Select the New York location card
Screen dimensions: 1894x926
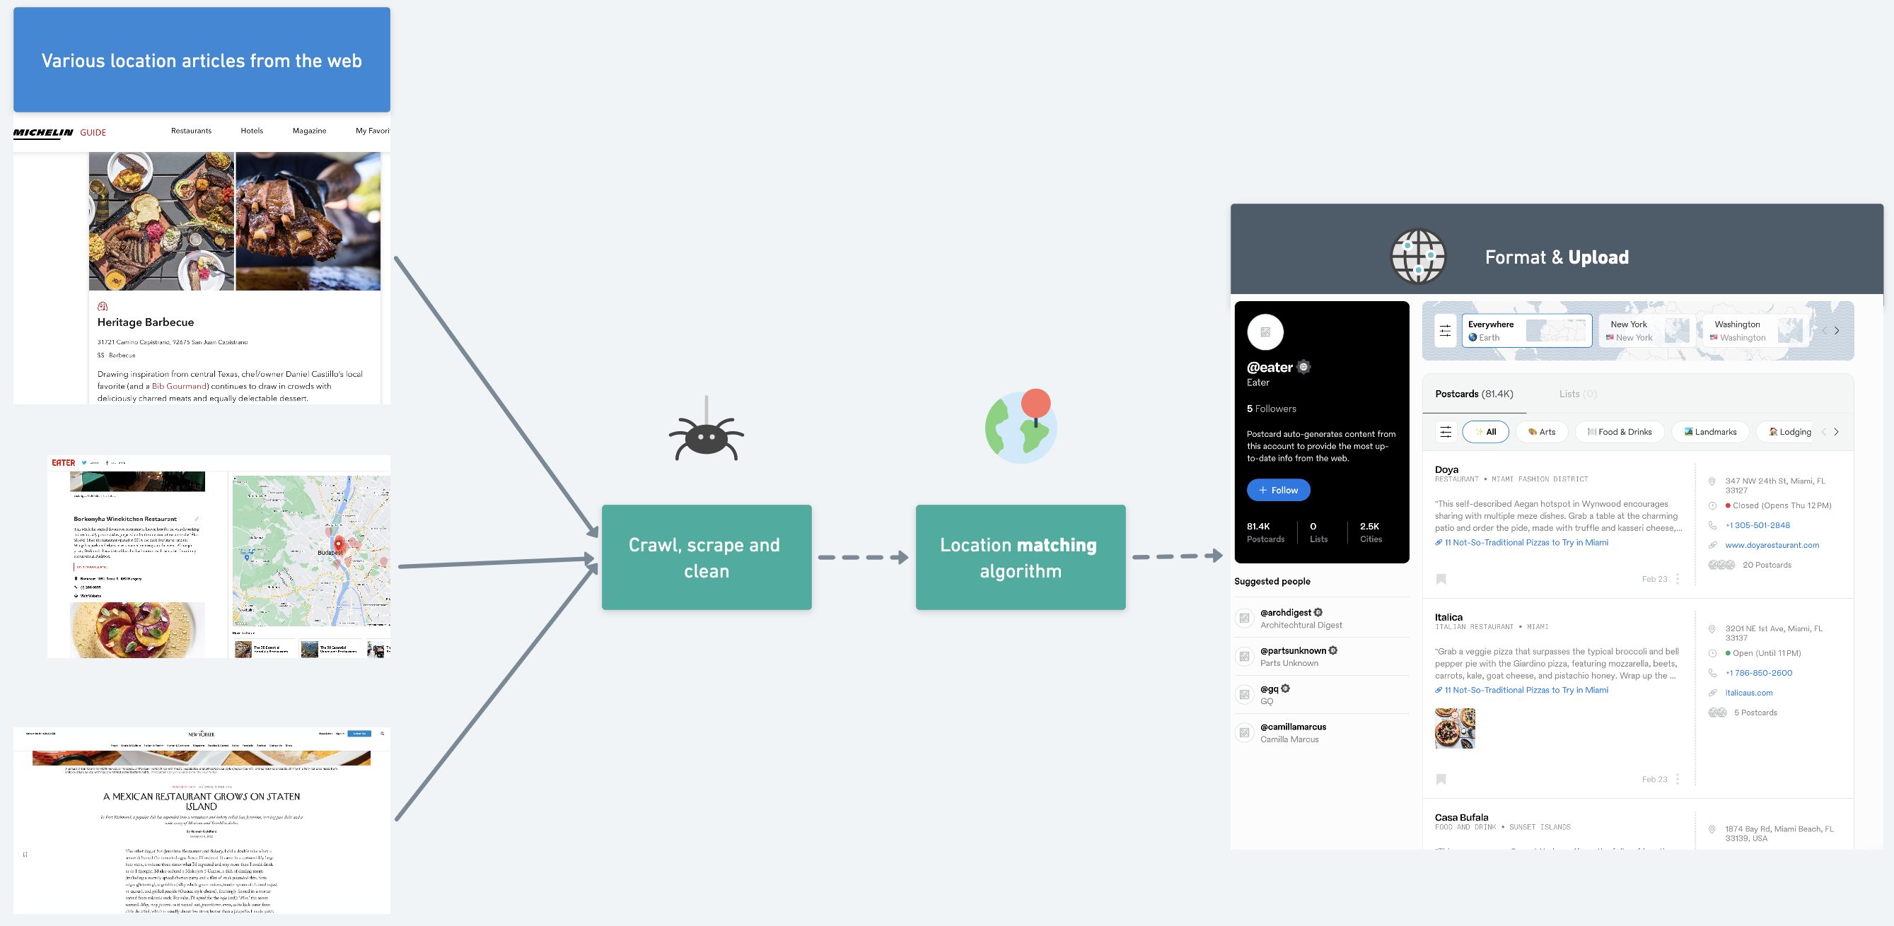click(x=1647, y=331)
